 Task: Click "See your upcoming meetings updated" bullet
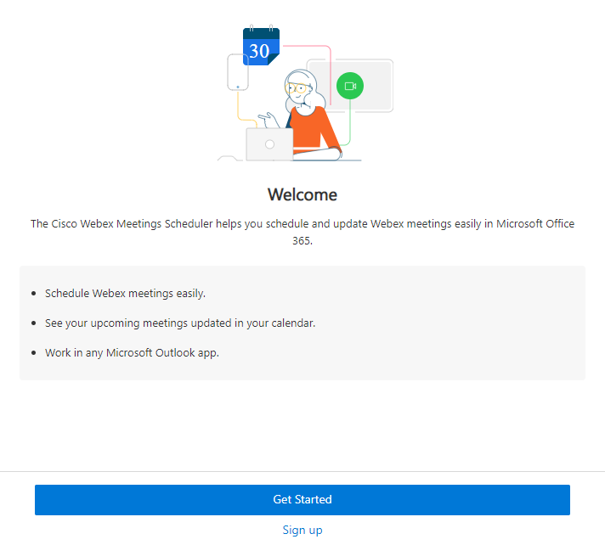coord(180,323)
